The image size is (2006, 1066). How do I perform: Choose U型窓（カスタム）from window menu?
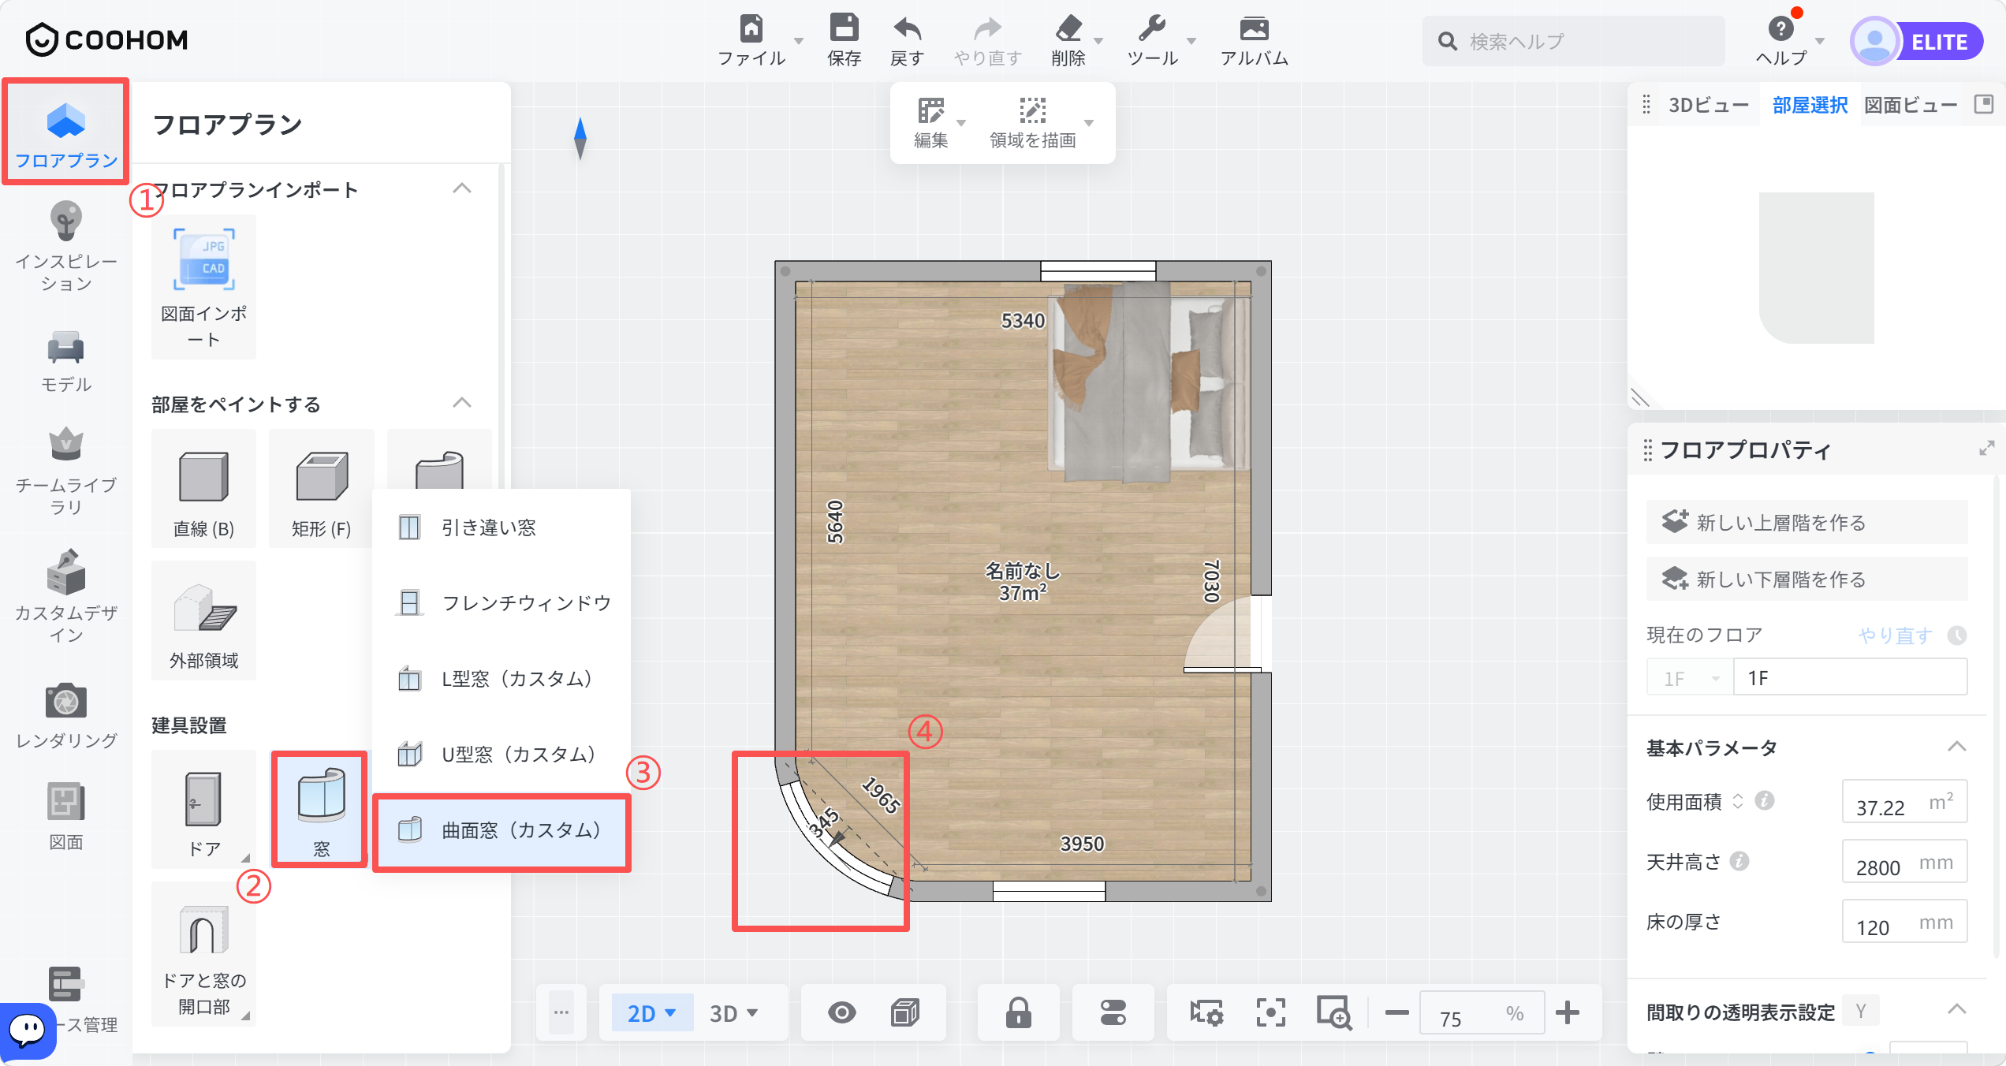coord(501,754)
